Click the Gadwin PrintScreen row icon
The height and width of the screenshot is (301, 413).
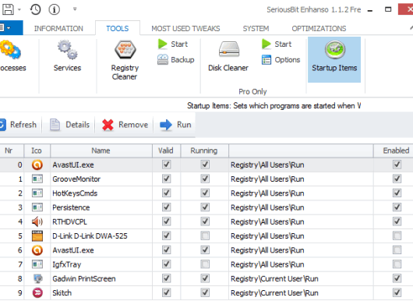tap(38, 278)
